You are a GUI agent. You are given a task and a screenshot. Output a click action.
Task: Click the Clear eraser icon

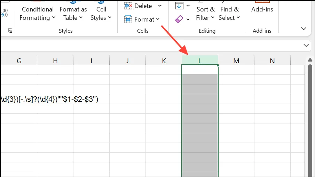[x=179, y=19]
